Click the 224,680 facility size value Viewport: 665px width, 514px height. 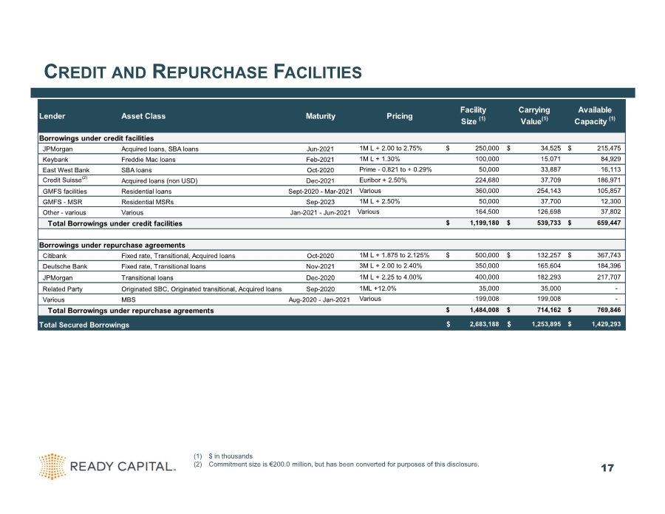coord(487,180)
